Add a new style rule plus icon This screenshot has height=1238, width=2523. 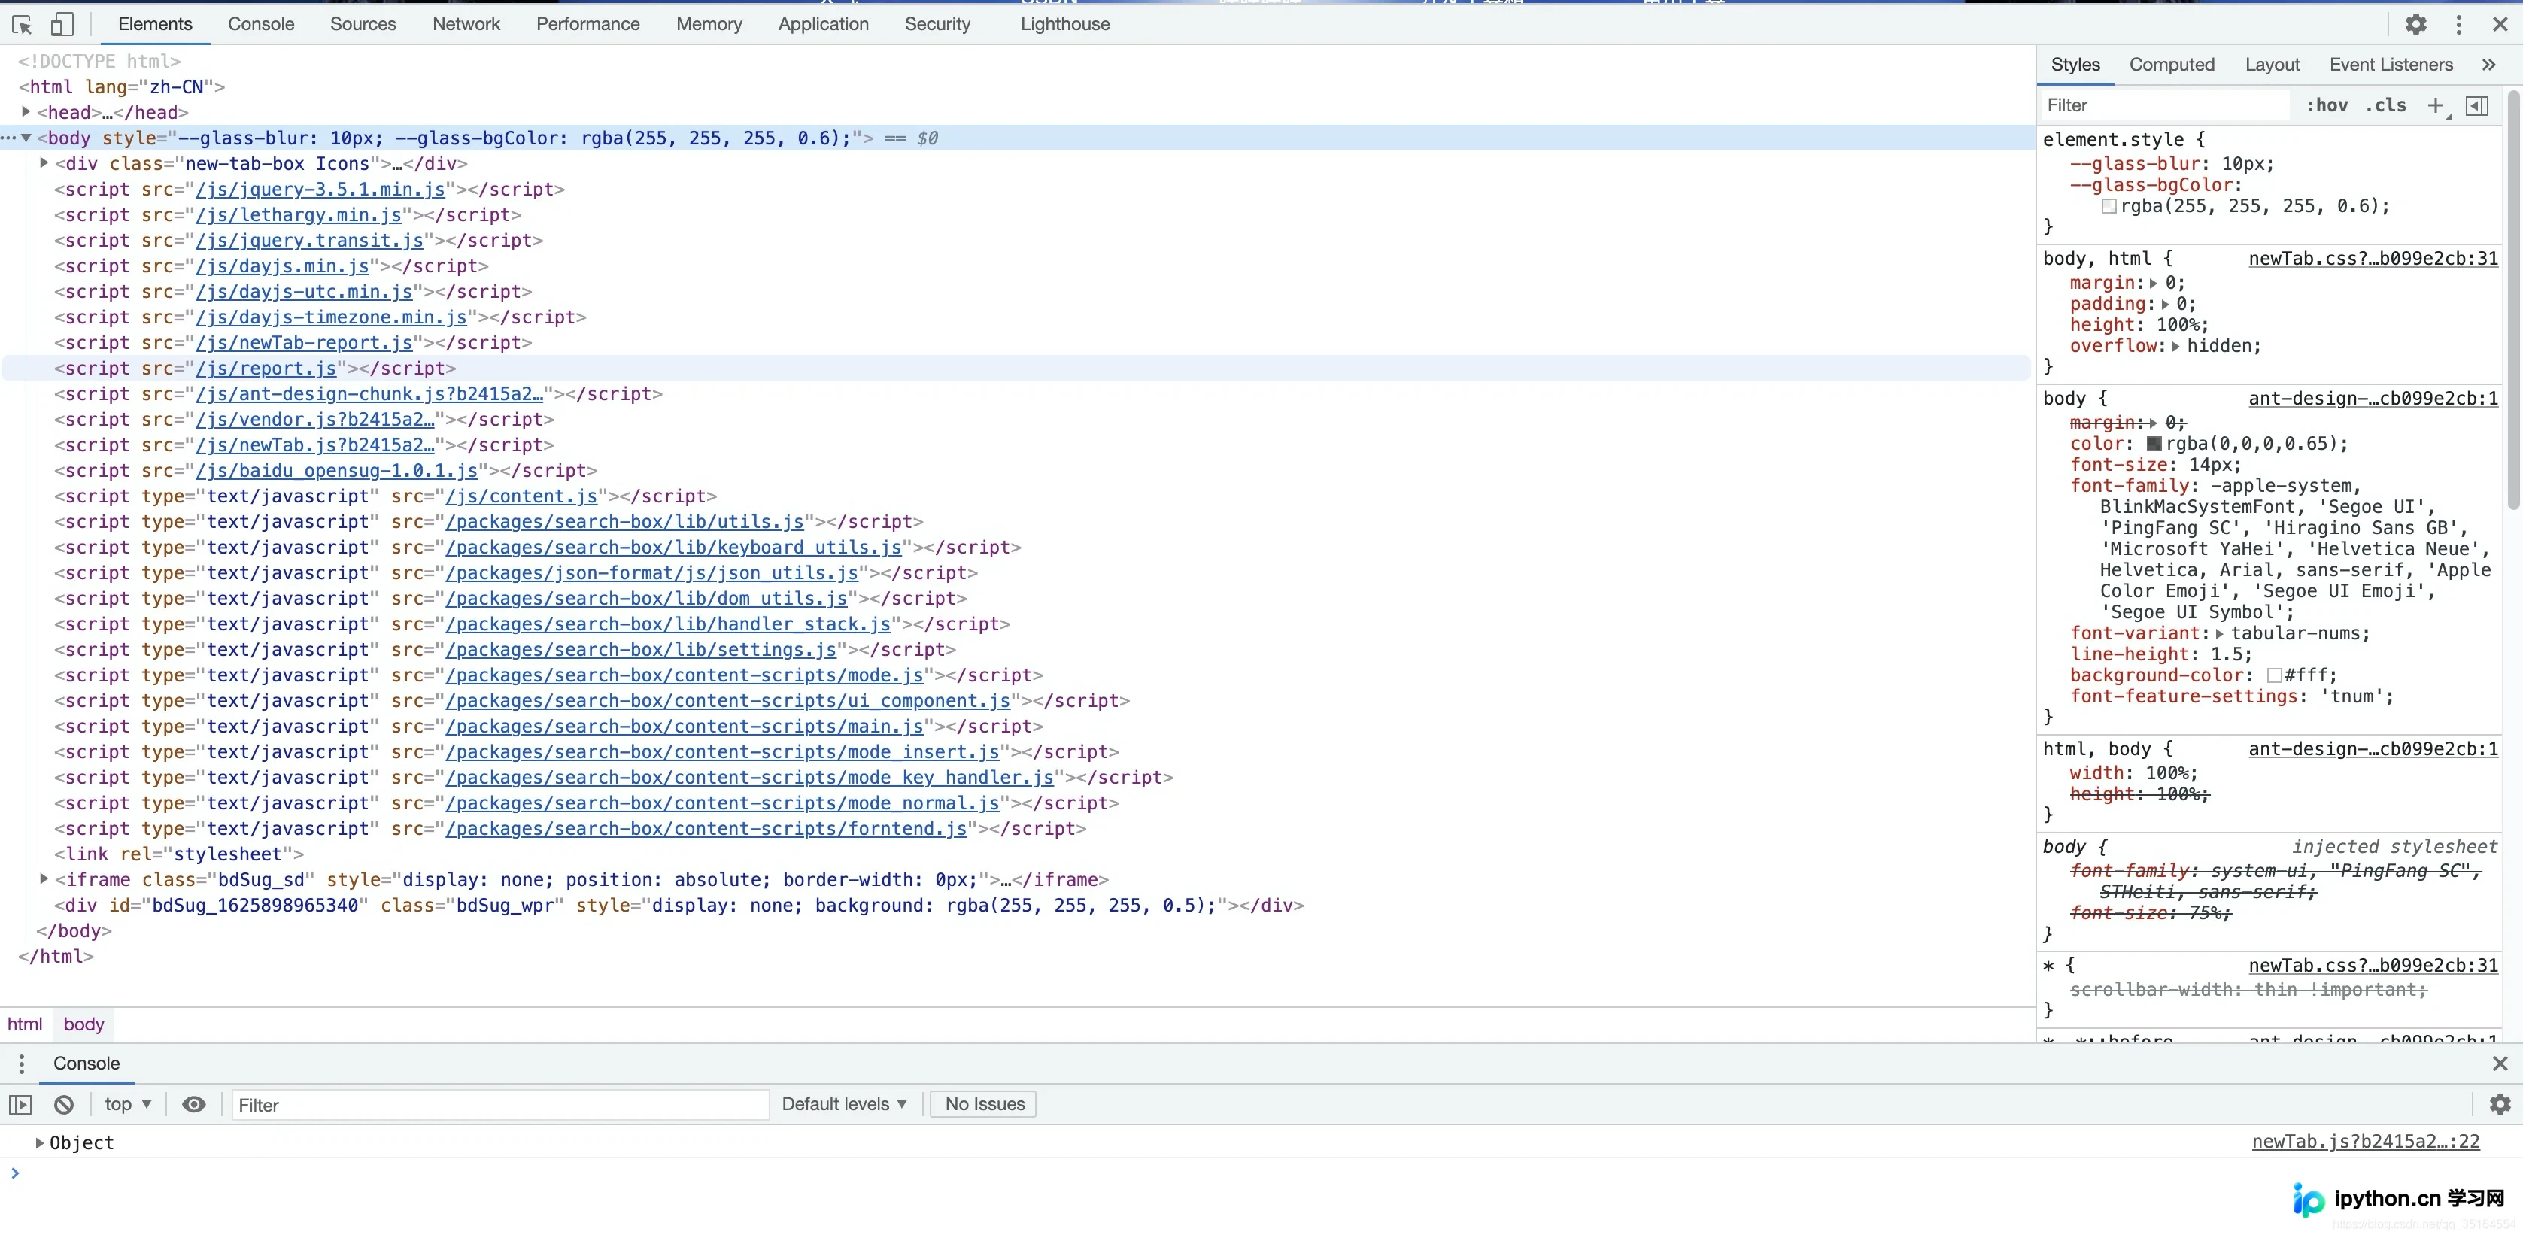point(2436,106)
